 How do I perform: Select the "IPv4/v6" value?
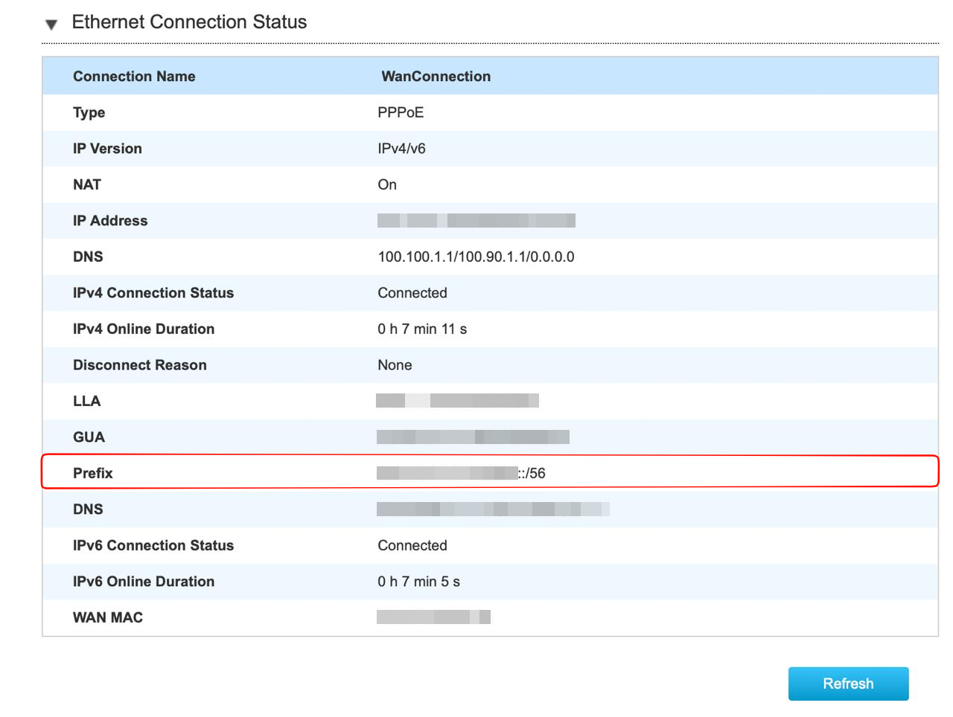coord(401,149)
